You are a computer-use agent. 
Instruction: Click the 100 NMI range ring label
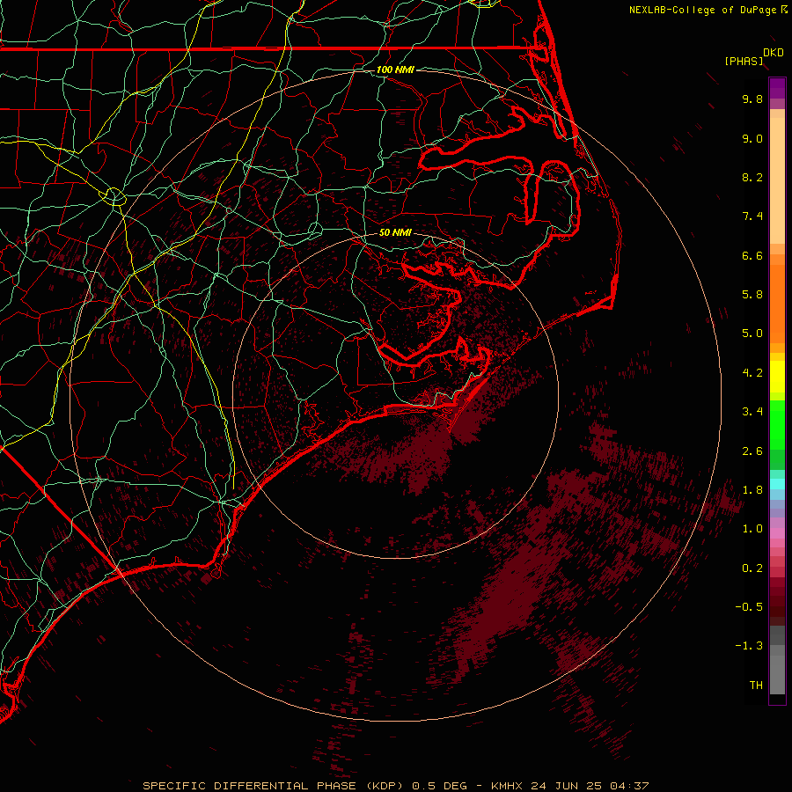(x=395, y=70)
